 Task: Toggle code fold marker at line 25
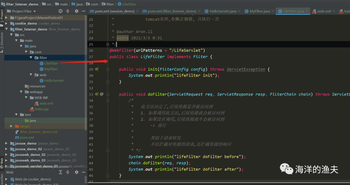click(x=108, y=44)
